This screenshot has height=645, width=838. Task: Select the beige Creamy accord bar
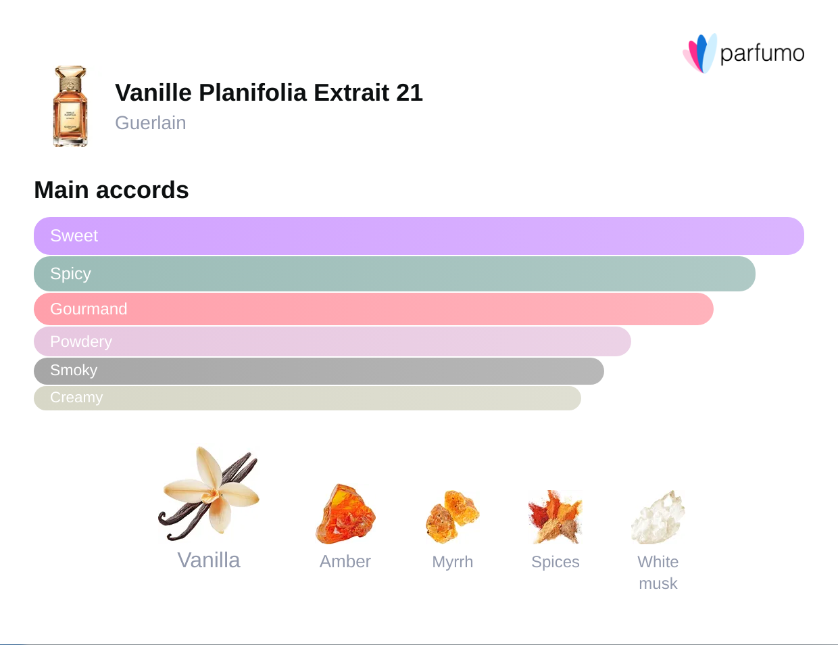(x=307, y=398)
